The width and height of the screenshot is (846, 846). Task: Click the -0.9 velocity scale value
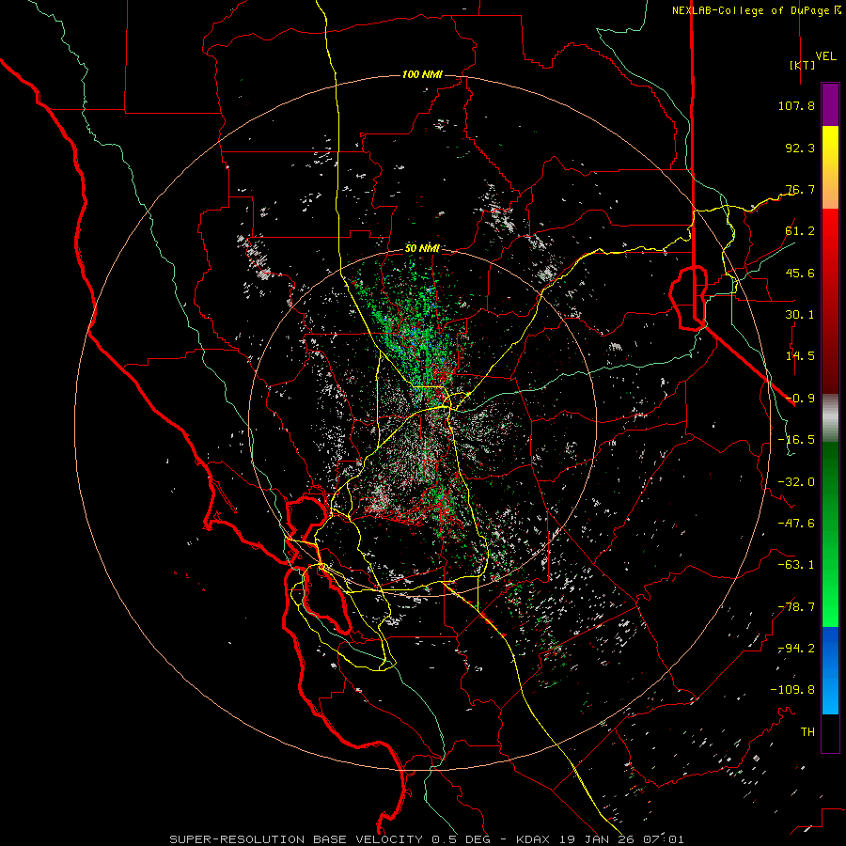800,399
